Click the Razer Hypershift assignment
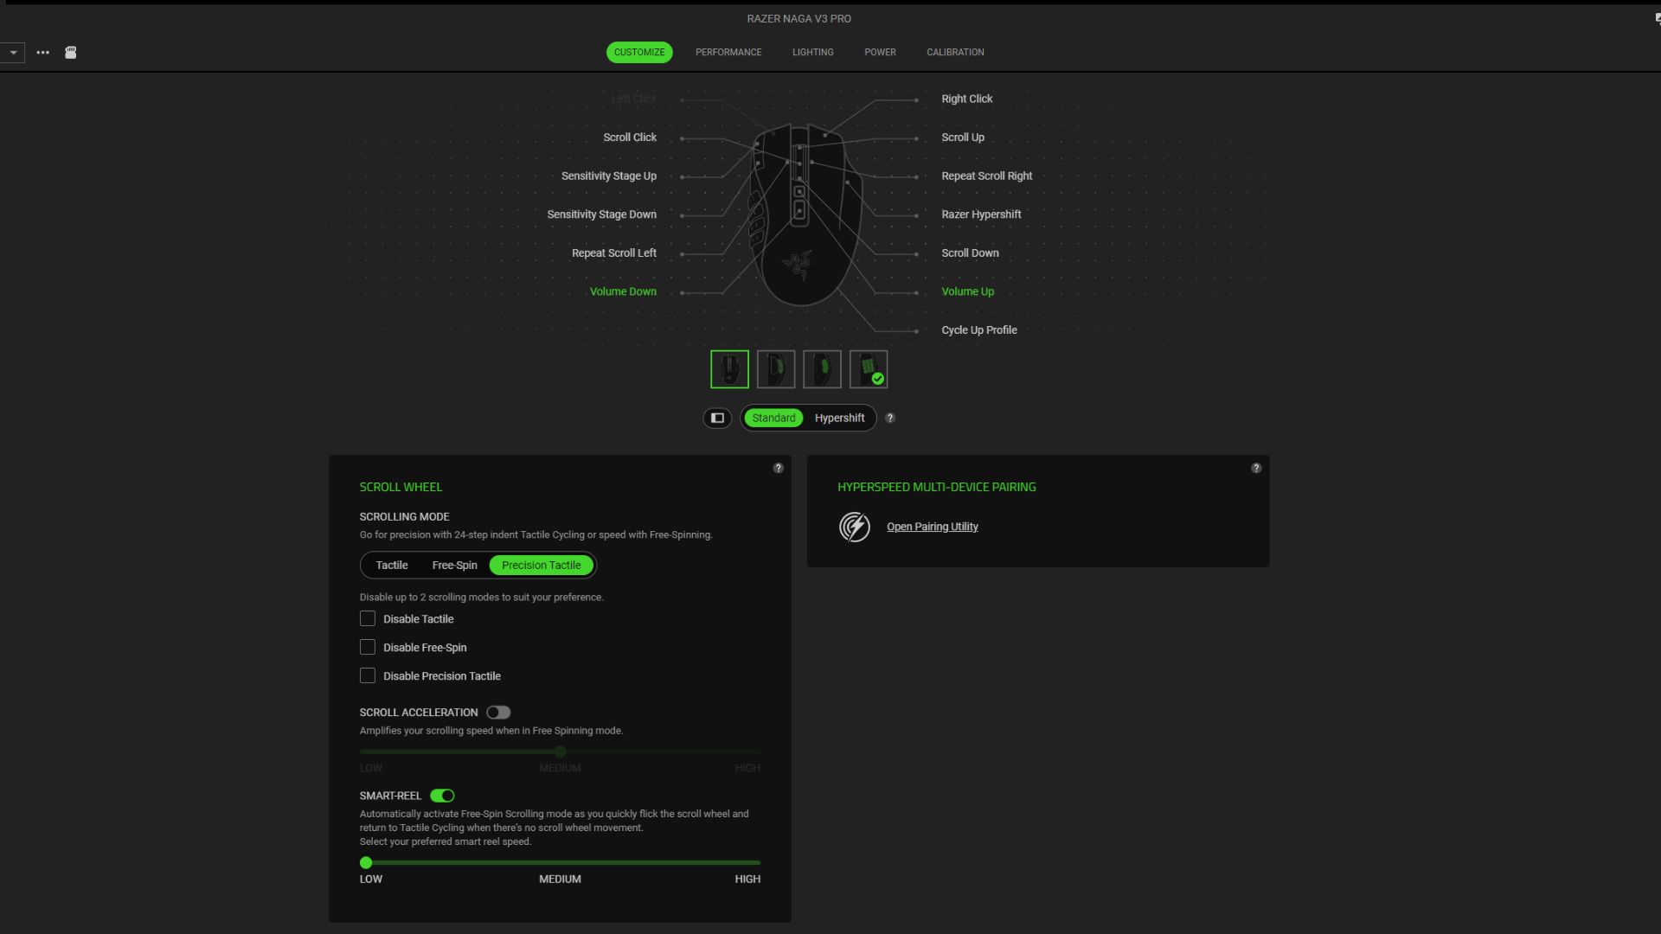Image resolution: width=1661 pixels, height=934 pixels. coord(981,214)
